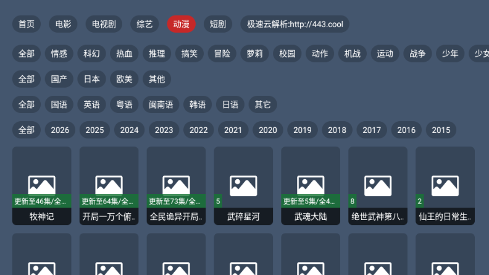The width and height of the screenshot is (489, 275).
Task: Filter by year 2023
Action: click(164, 130)
